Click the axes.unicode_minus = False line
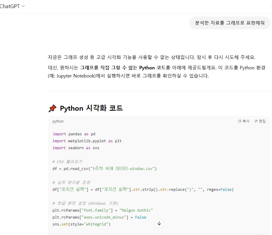Image resolution: width=272 pixels, height=235 pixels. point(99,217)
